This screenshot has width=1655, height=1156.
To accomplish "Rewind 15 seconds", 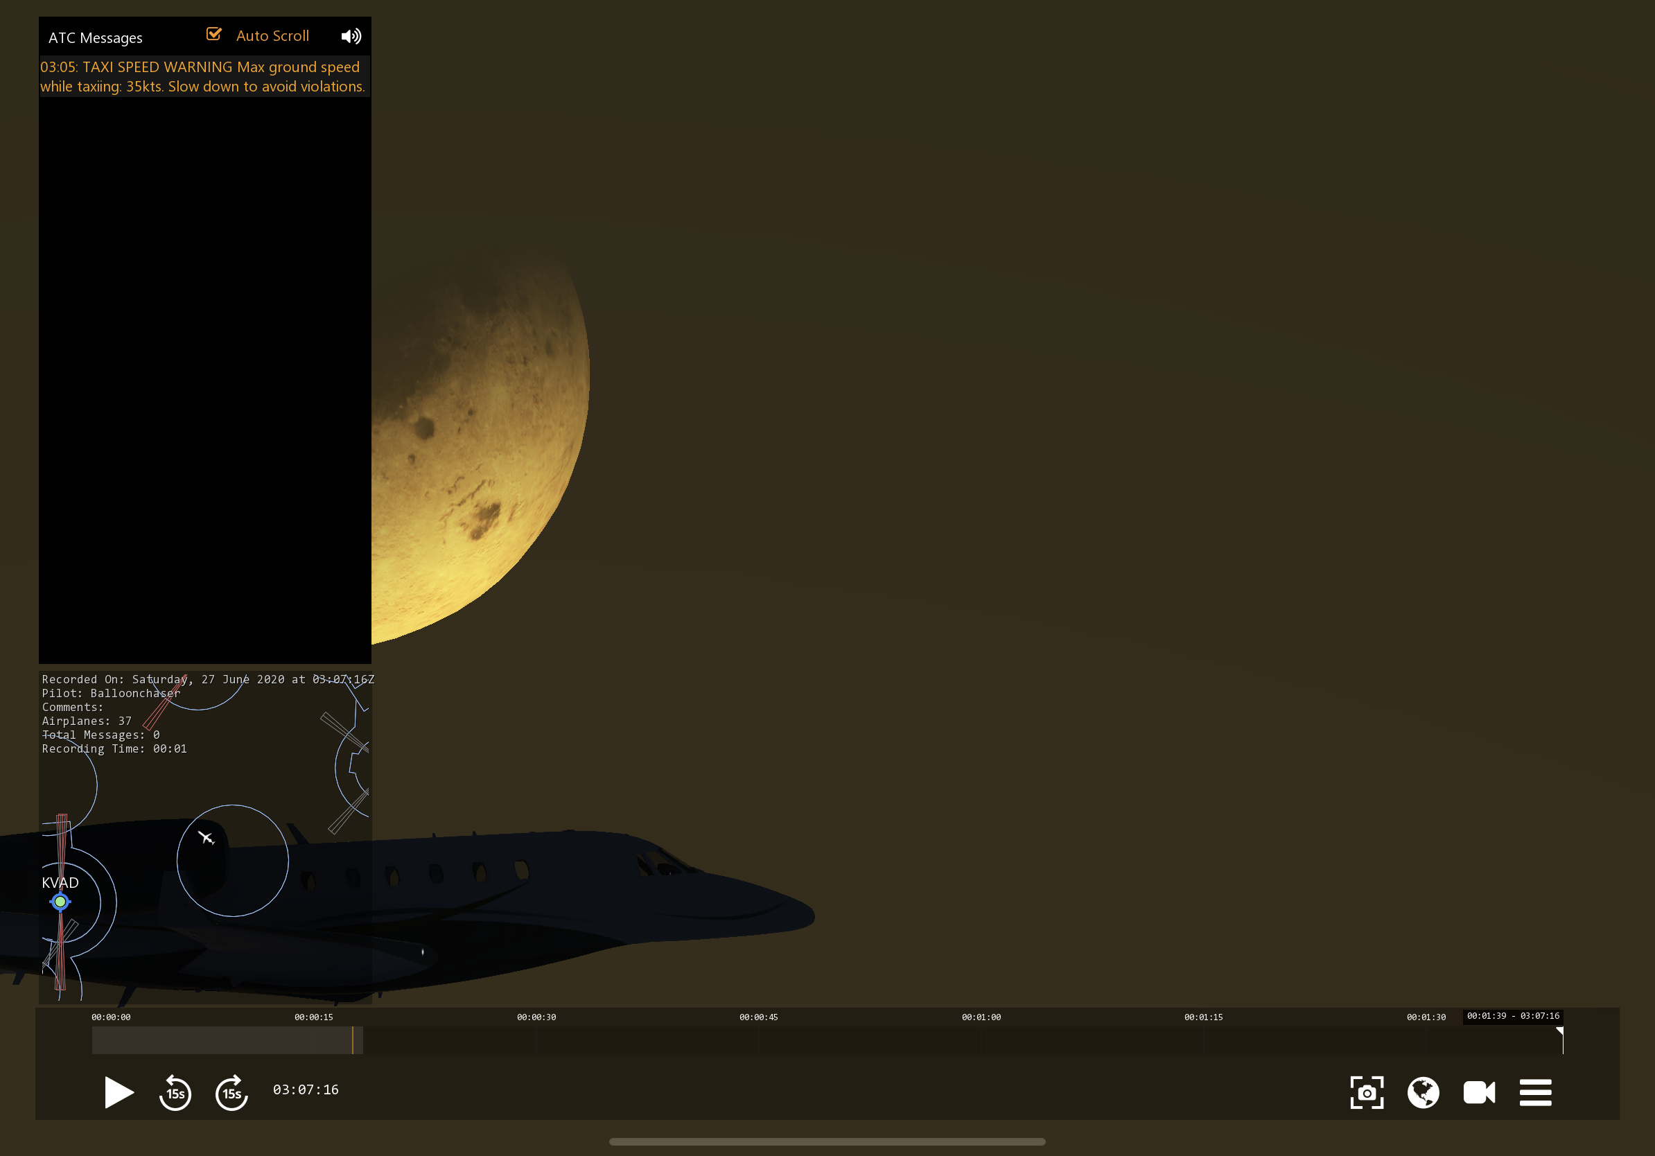I will click(x=175, y=1092).
